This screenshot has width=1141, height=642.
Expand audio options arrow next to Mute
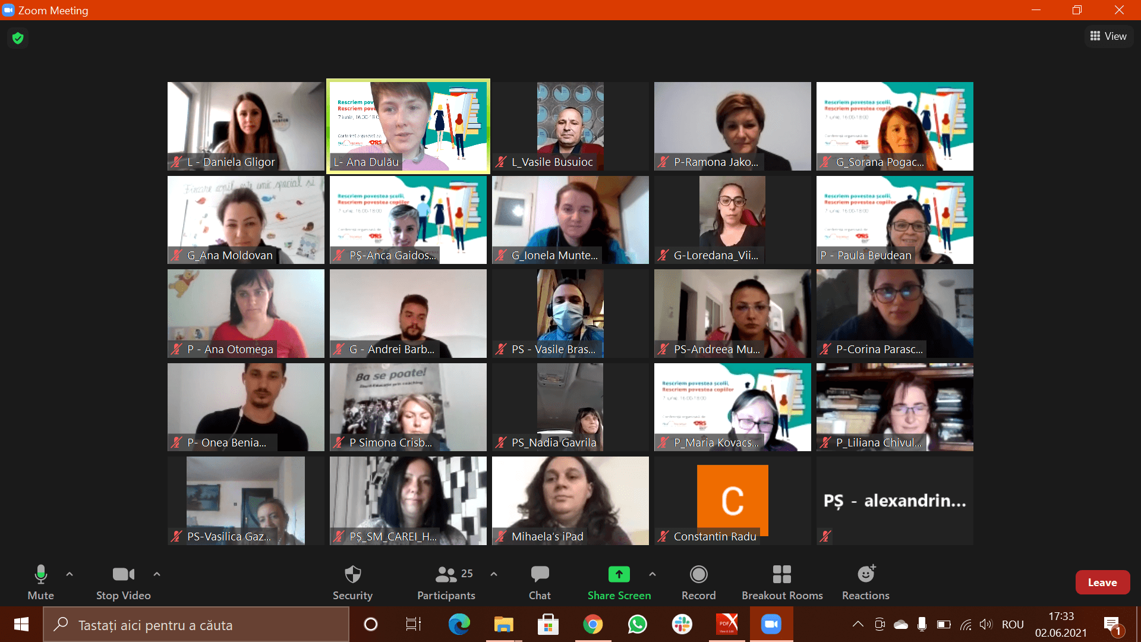70,574
